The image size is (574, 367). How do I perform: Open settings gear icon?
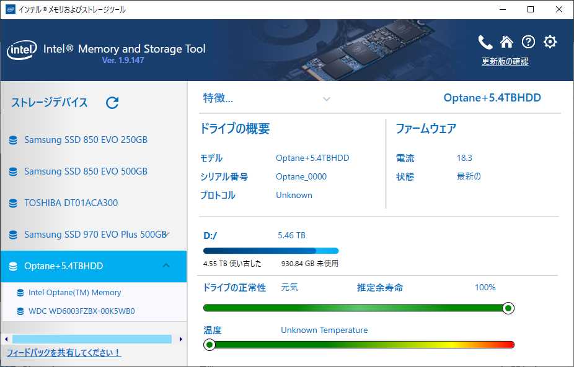click(x=550, y=42)
